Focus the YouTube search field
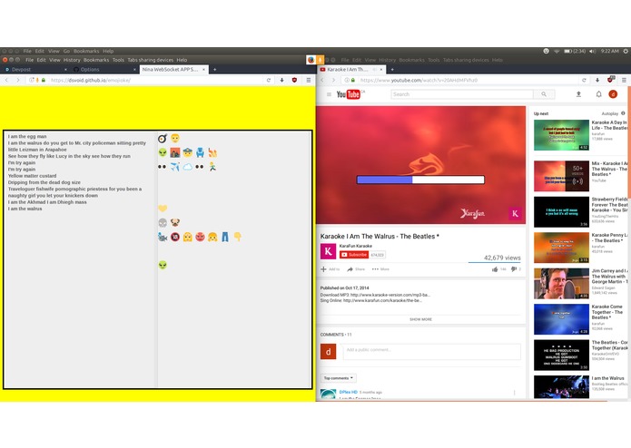This screenshot has width=631, height=448. (462, 94)
